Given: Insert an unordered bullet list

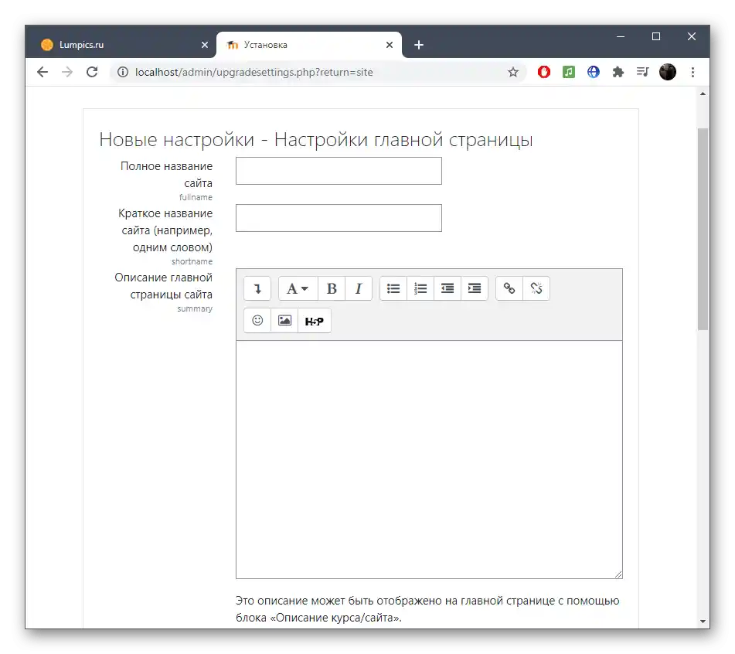Looking at the screenshot, I should 393,288.
